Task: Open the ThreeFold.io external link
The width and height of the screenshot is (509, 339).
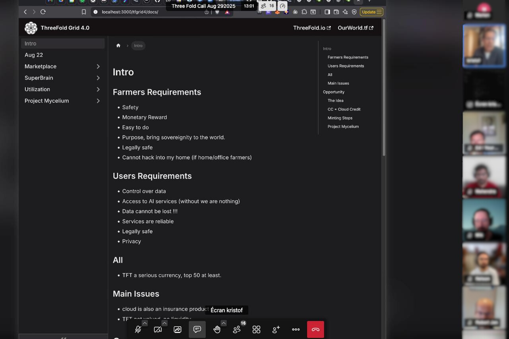Action: 312,28
